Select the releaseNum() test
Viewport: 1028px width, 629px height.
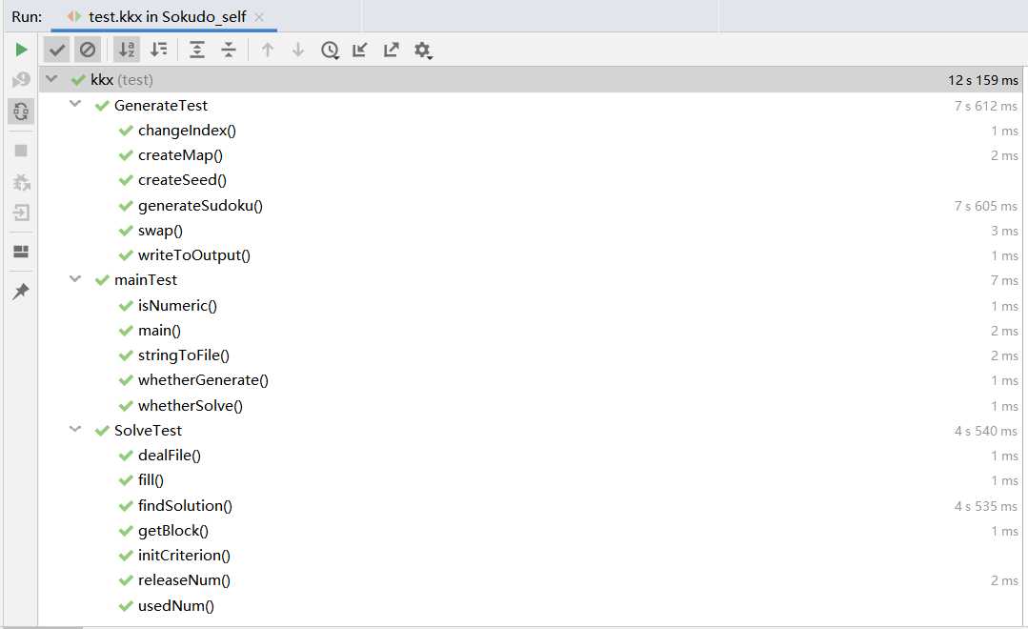tap(531, 580)
